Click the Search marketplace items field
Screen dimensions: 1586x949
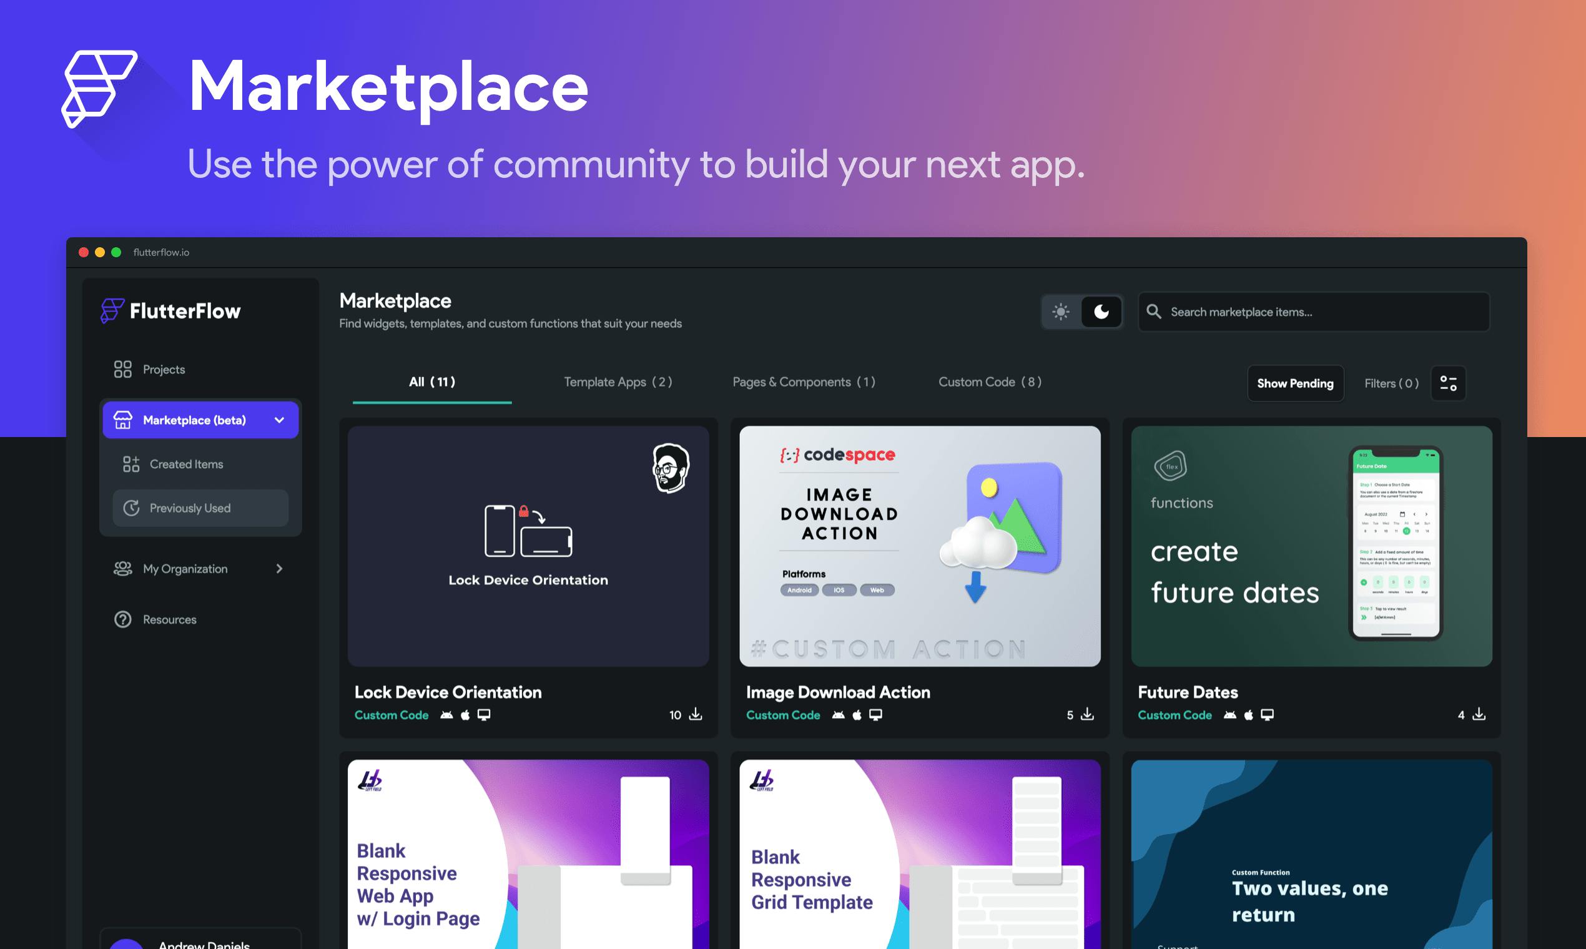[x=1314, y=312]
